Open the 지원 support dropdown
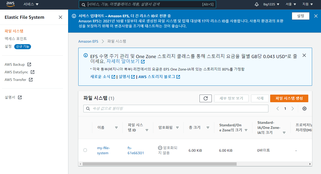 [308, 4]
